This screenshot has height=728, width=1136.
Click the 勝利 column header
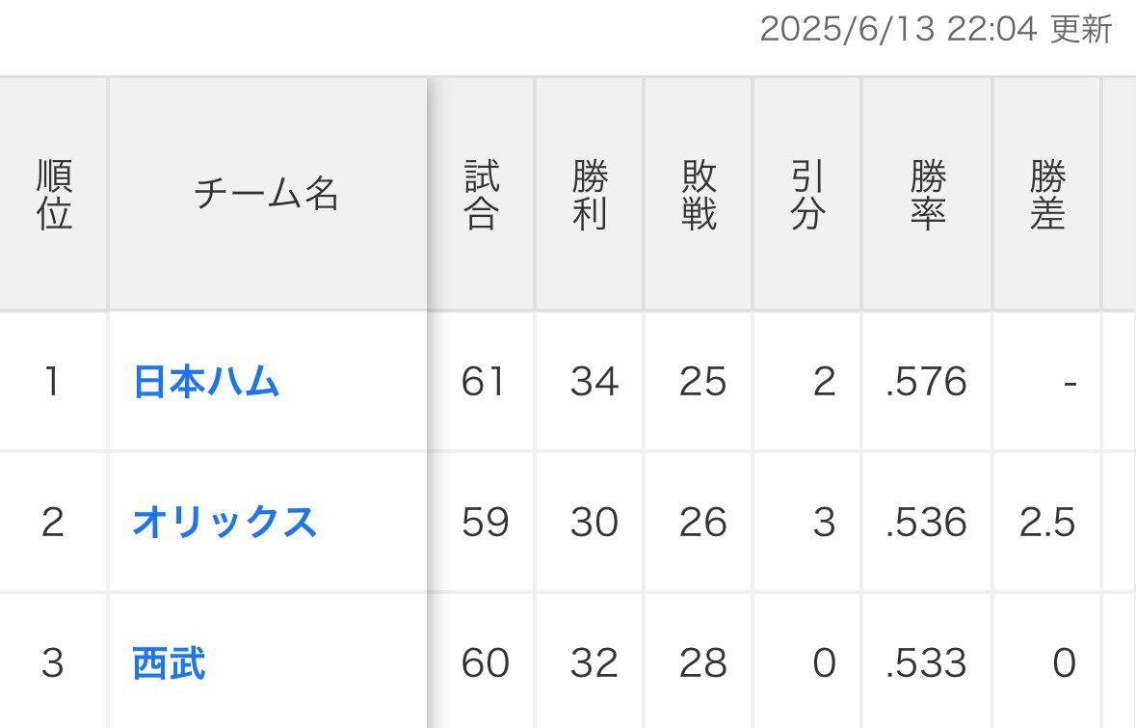click(590, 195)
